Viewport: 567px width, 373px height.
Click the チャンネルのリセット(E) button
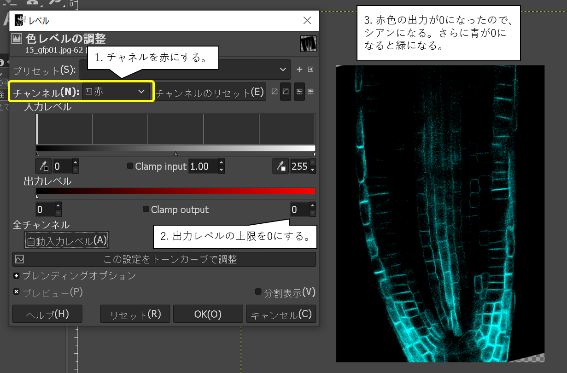210,93
